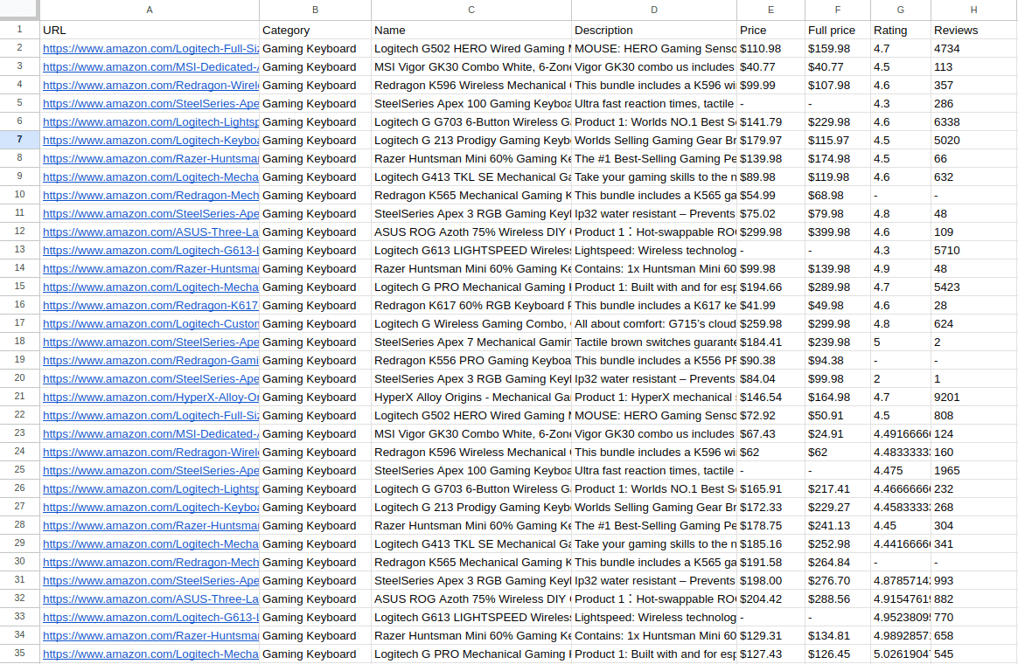Select column A header
Screen dimensions: 1018x664
coord(150,10)
